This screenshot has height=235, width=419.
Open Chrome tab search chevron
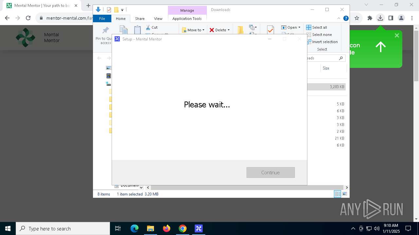pyautogui.click(x=366, y=5)
